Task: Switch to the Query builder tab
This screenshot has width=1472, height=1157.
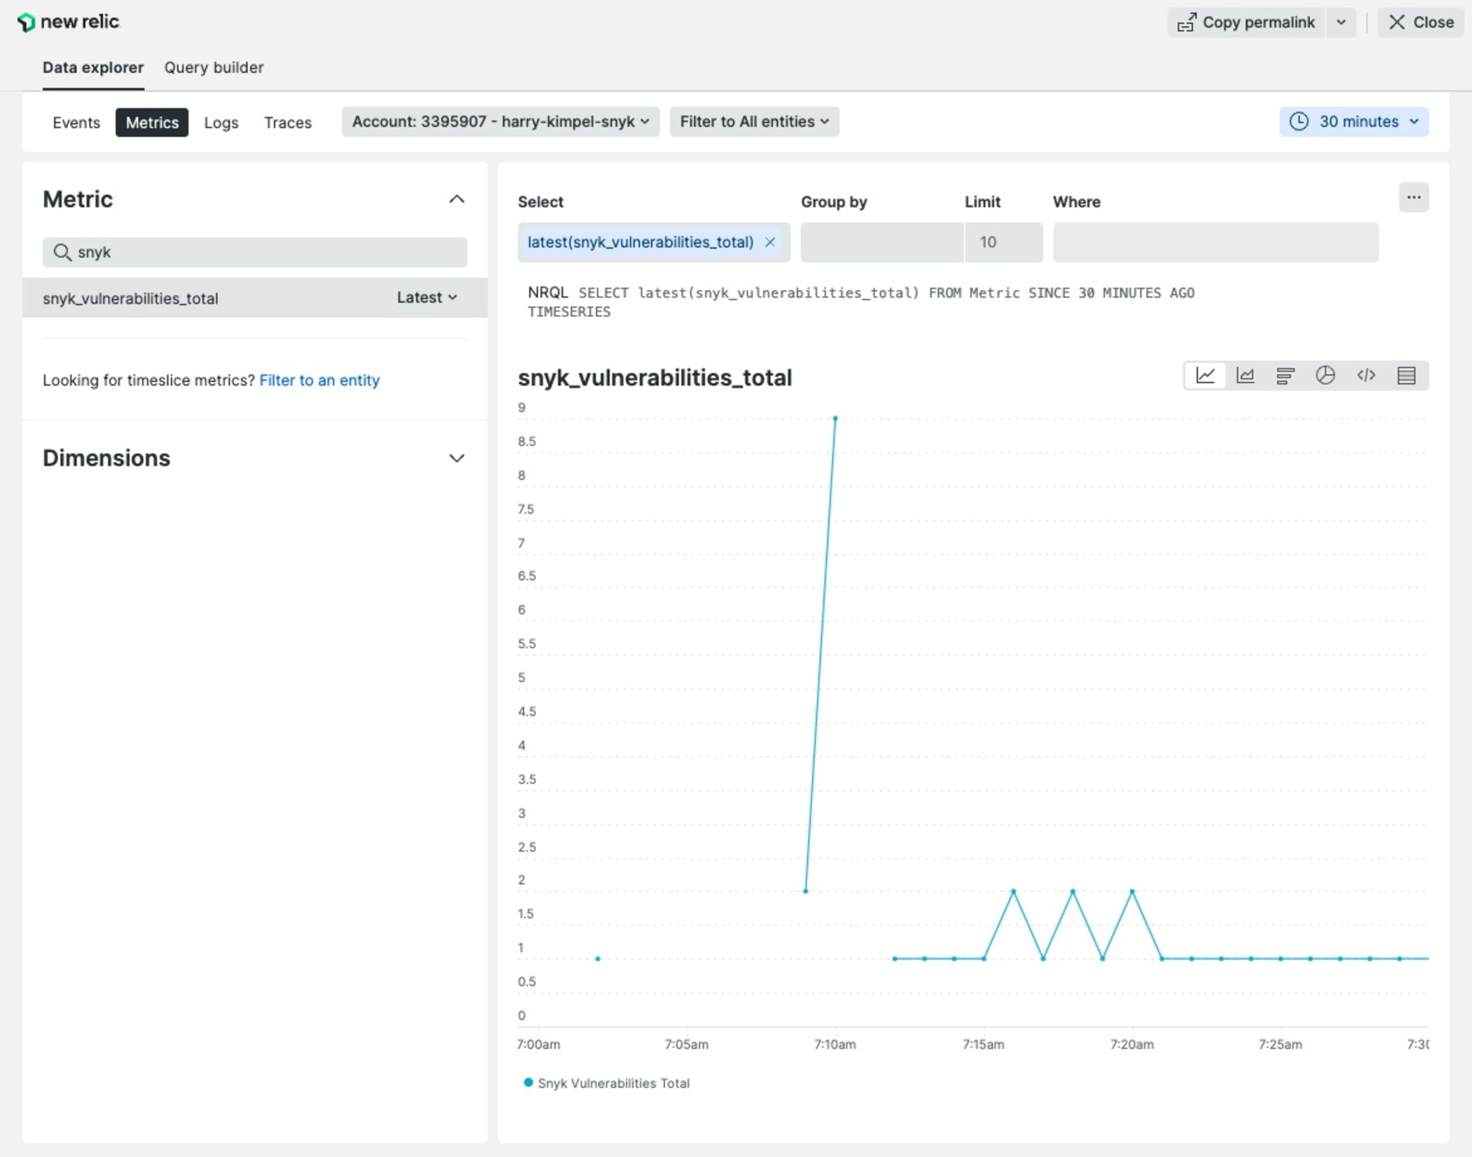Action: click(x=213, y=68)
